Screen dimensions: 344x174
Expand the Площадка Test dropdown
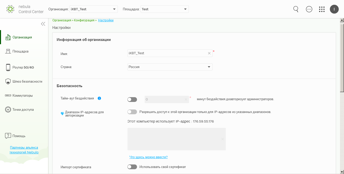pos(164,9)
